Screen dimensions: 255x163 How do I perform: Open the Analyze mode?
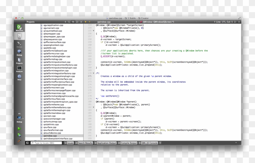tap(19, 69)
